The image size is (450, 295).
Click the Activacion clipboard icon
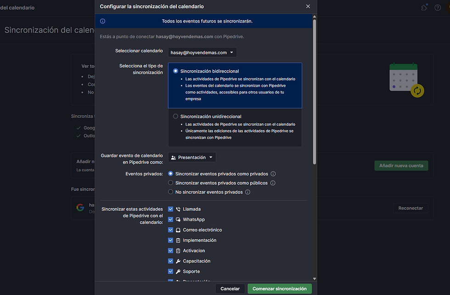[x=178, y=251]
